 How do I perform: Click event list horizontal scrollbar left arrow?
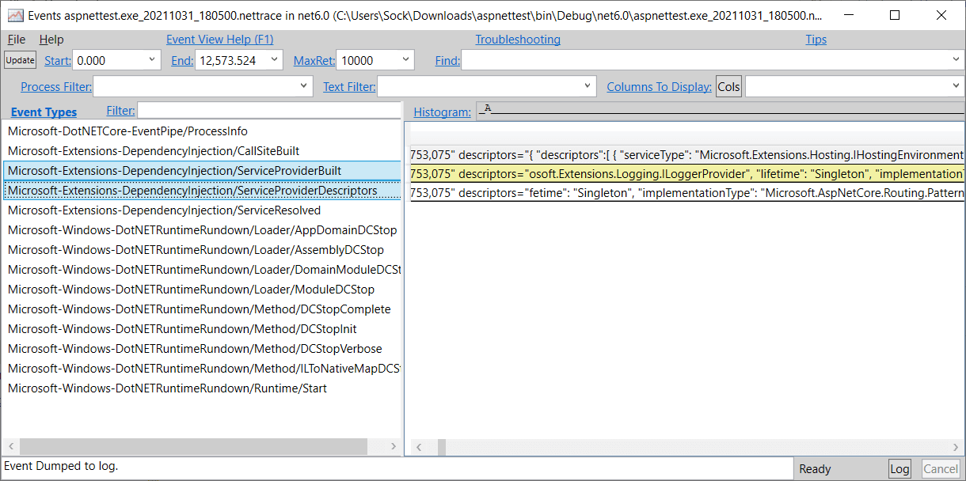(10, 447)
